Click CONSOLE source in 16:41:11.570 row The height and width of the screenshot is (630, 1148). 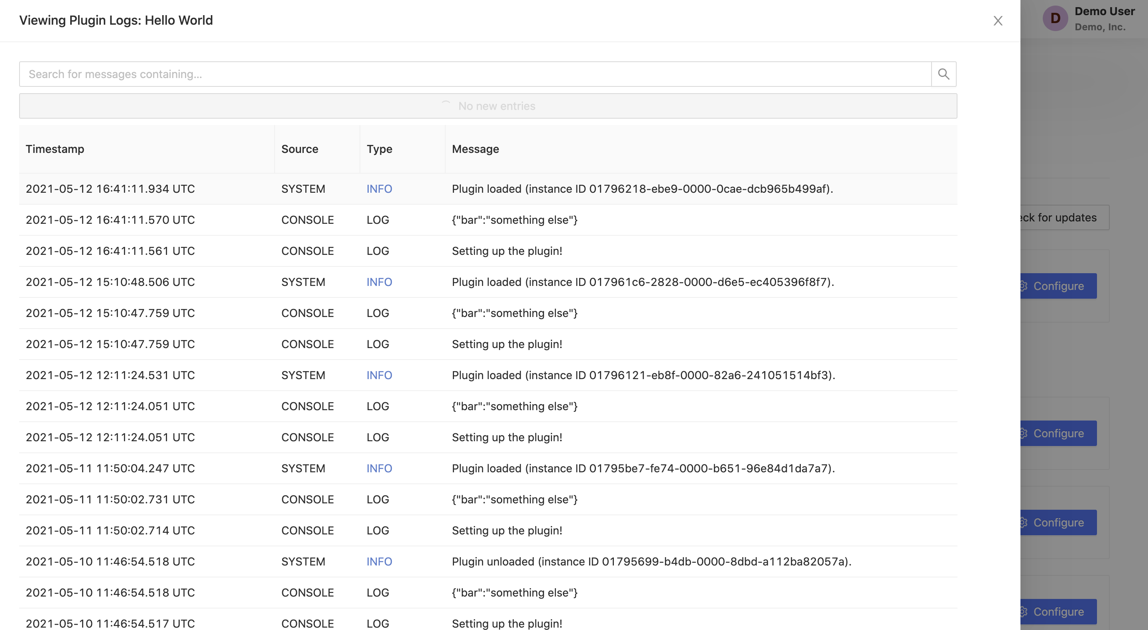307,220
